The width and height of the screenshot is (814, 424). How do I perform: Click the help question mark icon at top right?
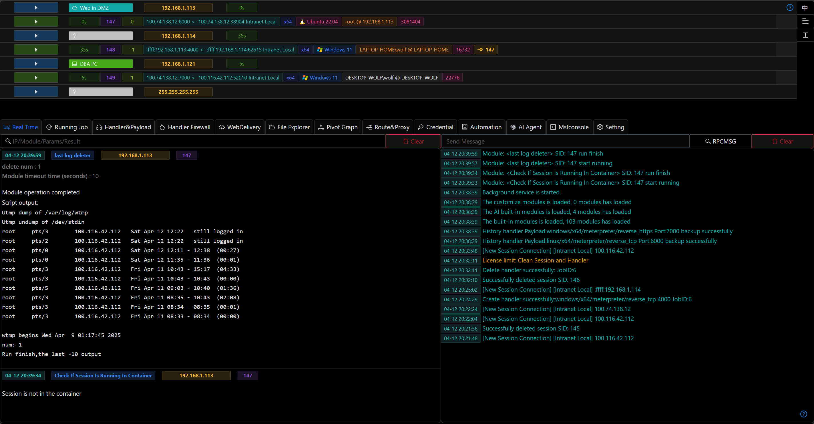point(790,8)
